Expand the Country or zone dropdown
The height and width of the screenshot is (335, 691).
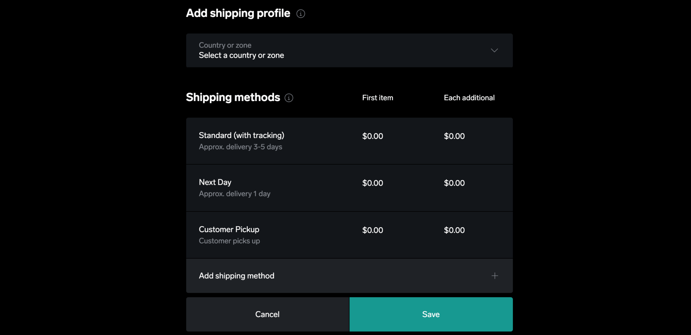coord(349,50)
